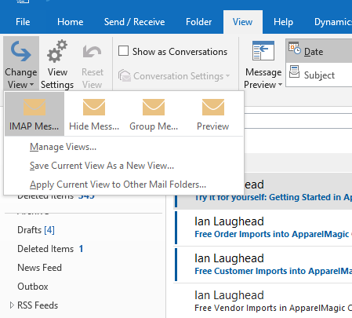Viewport: 352px width, 318px height.
Task: Open Conversation Settings dropdown
Action: click(174, 76)
